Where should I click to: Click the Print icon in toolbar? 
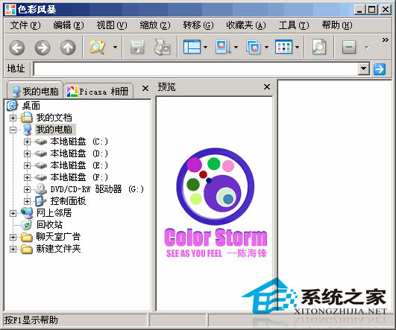point(162,47)
